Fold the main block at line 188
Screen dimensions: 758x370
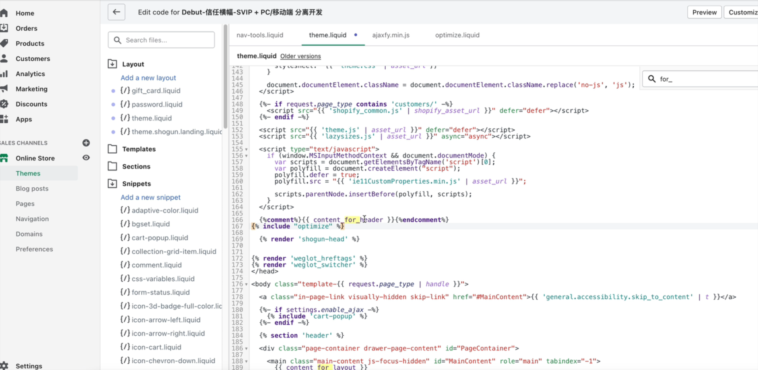(246, 361)
